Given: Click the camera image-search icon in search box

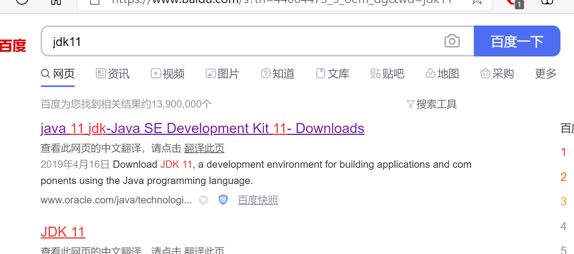Looking at the screenshot, I should click(x=452, y=41).
